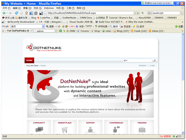Click the search magnifier icon in the site header
The image size is (186, 140).
(154, 61)
